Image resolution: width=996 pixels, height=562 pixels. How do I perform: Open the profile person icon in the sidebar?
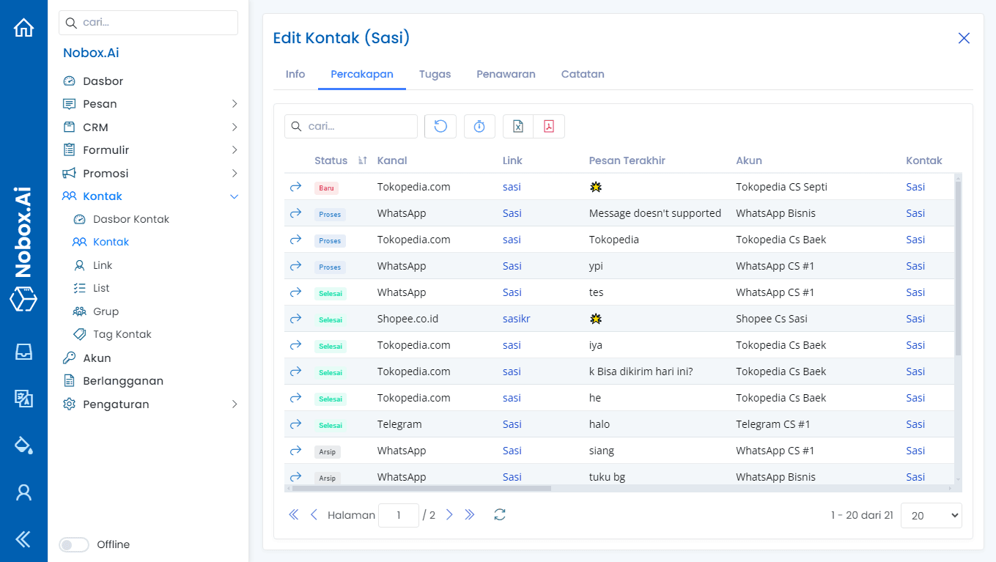coord(23,492)
